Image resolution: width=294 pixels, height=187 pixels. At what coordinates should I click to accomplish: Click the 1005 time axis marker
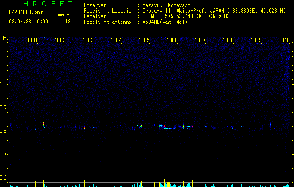144,40
